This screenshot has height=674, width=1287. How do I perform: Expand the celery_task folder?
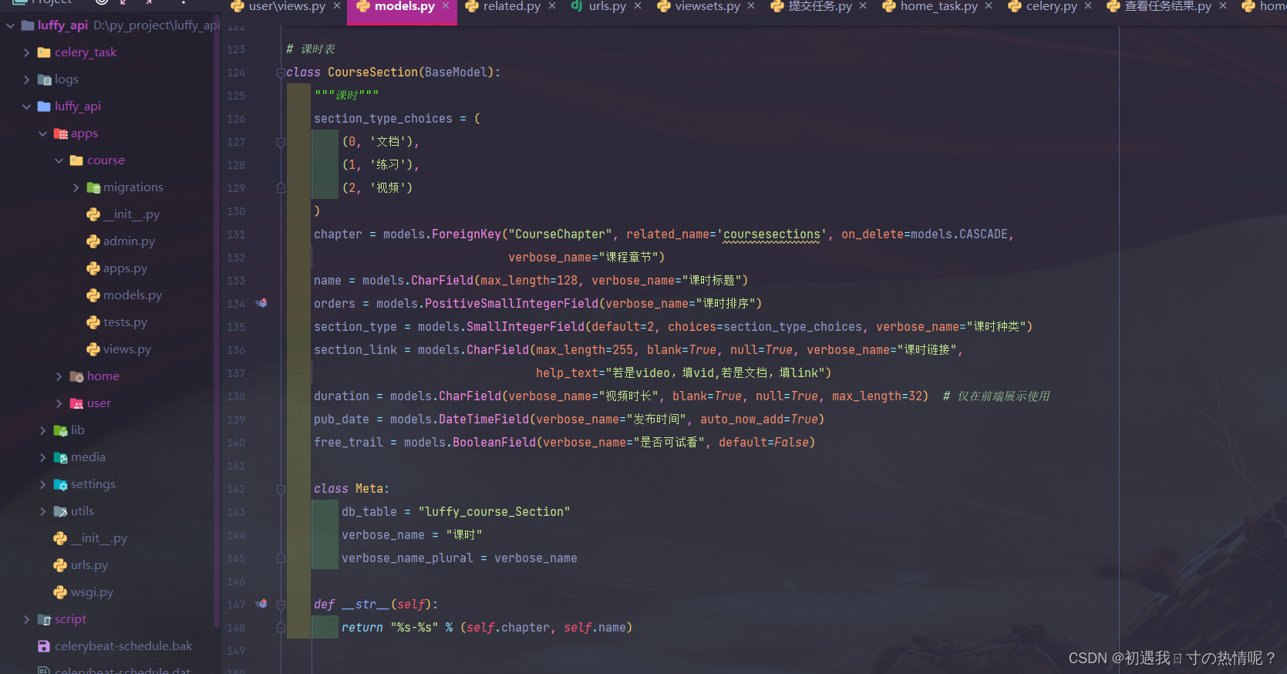pos(26,52)
